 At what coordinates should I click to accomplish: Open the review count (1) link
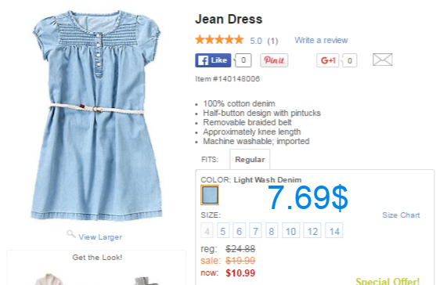click(272, 41)
